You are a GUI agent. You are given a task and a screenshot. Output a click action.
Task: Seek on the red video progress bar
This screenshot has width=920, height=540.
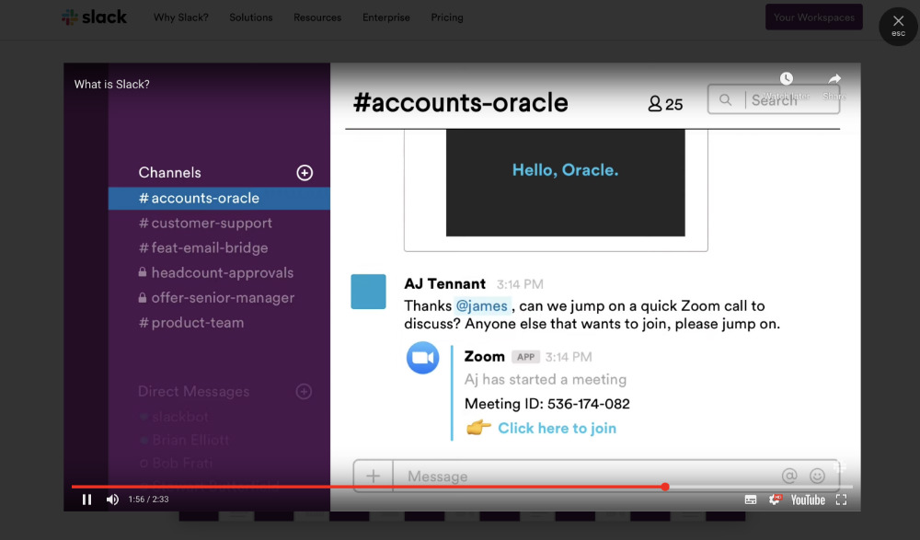[x=462, y=487]
